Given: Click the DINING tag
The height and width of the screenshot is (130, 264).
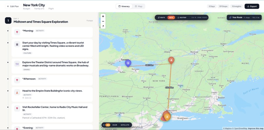Looking at the screenshot, I should (27, 69).
